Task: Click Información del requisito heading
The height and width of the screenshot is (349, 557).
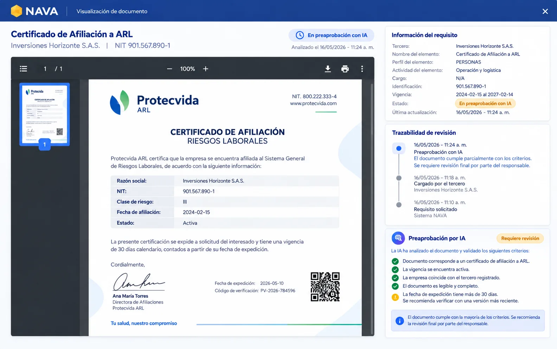Action: point(424,35)
